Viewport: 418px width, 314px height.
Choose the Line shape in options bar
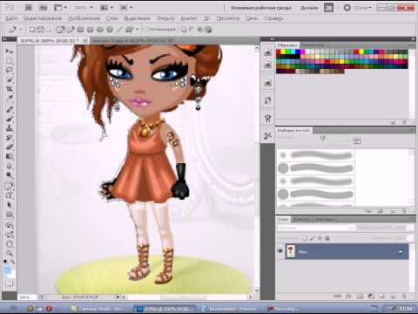(x=119, y=30)
